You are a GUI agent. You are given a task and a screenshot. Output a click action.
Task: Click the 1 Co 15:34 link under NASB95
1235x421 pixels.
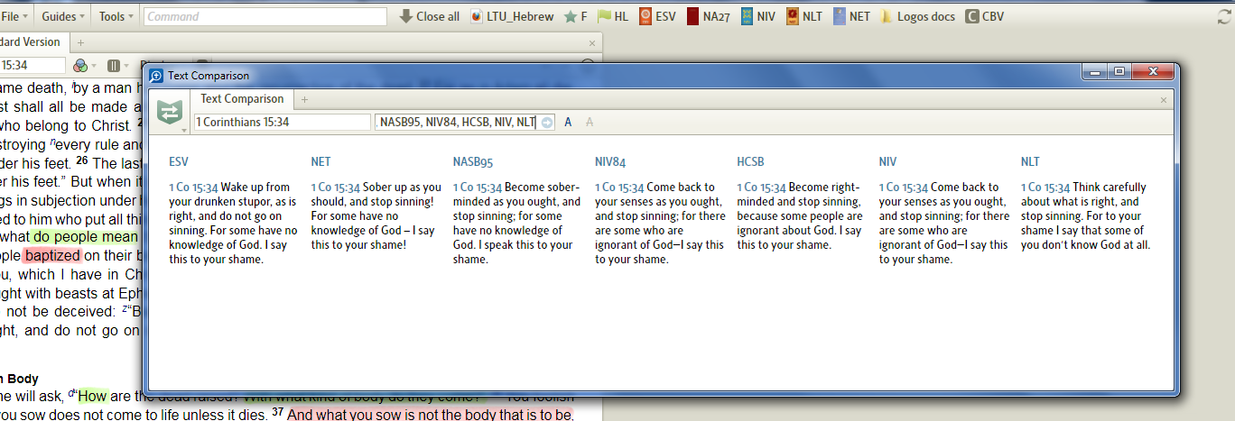[478, 188]
